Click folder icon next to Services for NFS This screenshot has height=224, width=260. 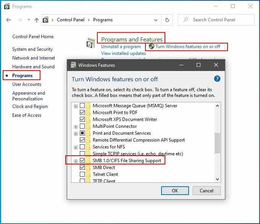(88, 147)
